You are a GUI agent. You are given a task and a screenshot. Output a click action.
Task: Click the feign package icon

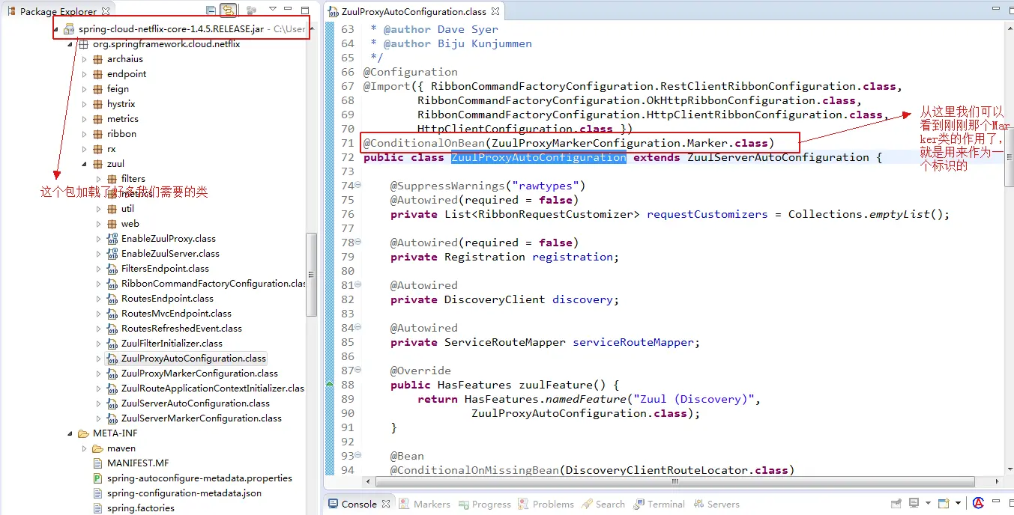tap(97, 89)
